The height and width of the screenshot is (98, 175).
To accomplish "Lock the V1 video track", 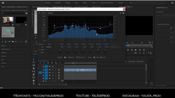I will 43,66.
